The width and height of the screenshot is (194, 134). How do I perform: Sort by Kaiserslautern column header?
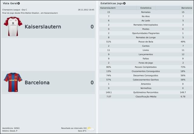point(108,8)
